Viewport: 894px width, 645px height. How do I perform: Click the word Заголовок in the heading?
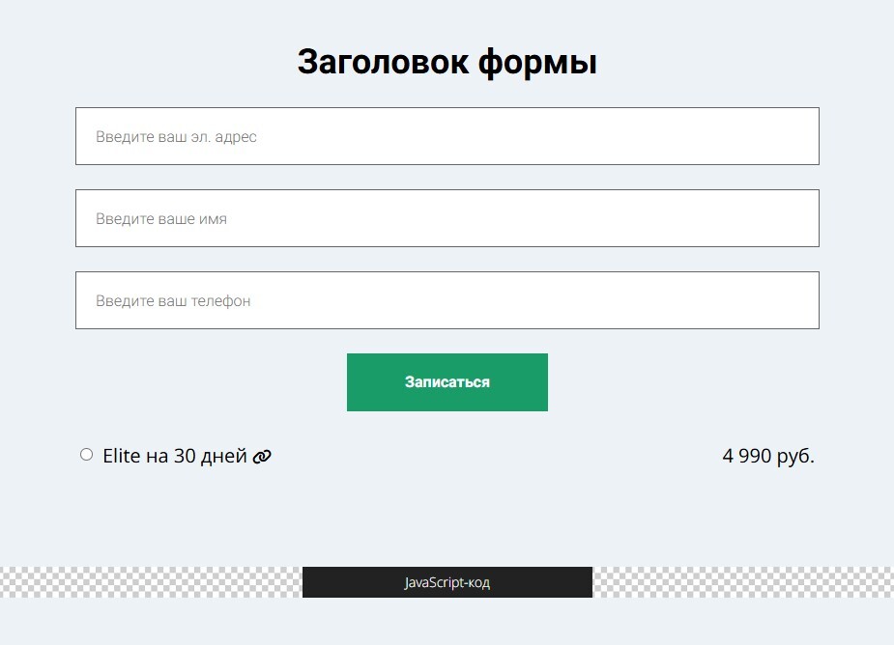pyautogui.click(x=383, y=62)
